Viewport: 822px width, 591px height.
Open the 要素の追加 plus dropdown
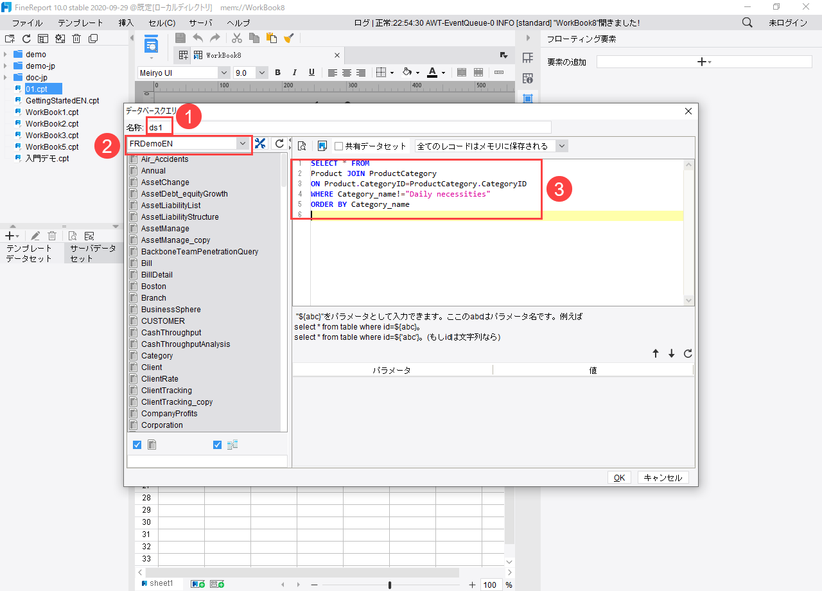point(704,62)
